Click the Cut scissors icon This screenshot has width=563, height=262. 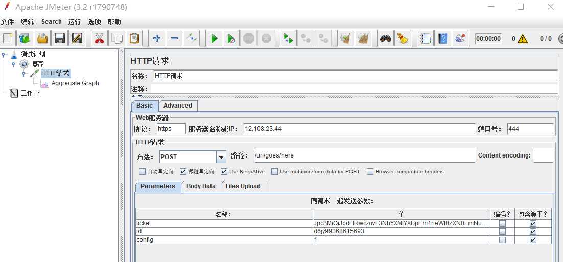click(x=100, y=38)
